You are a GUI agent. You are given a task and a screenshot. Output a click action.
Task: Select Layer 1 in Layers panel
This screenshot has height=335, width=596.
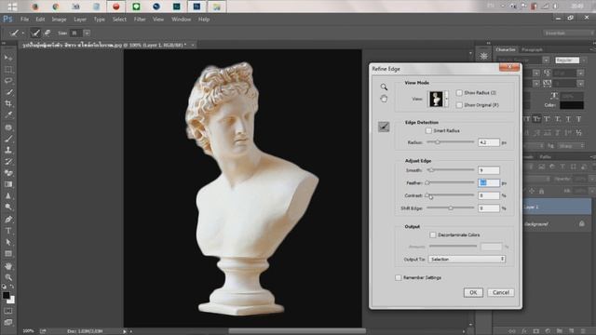click(557, 207)
